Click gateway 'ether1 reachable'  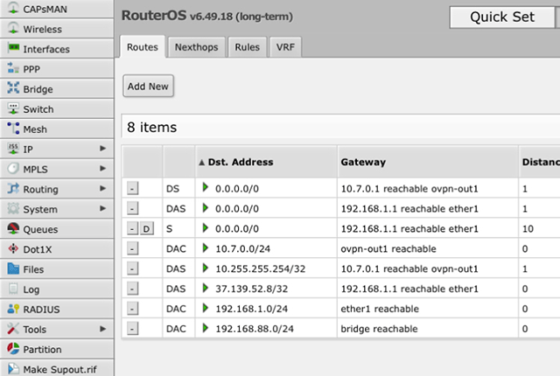380,309
